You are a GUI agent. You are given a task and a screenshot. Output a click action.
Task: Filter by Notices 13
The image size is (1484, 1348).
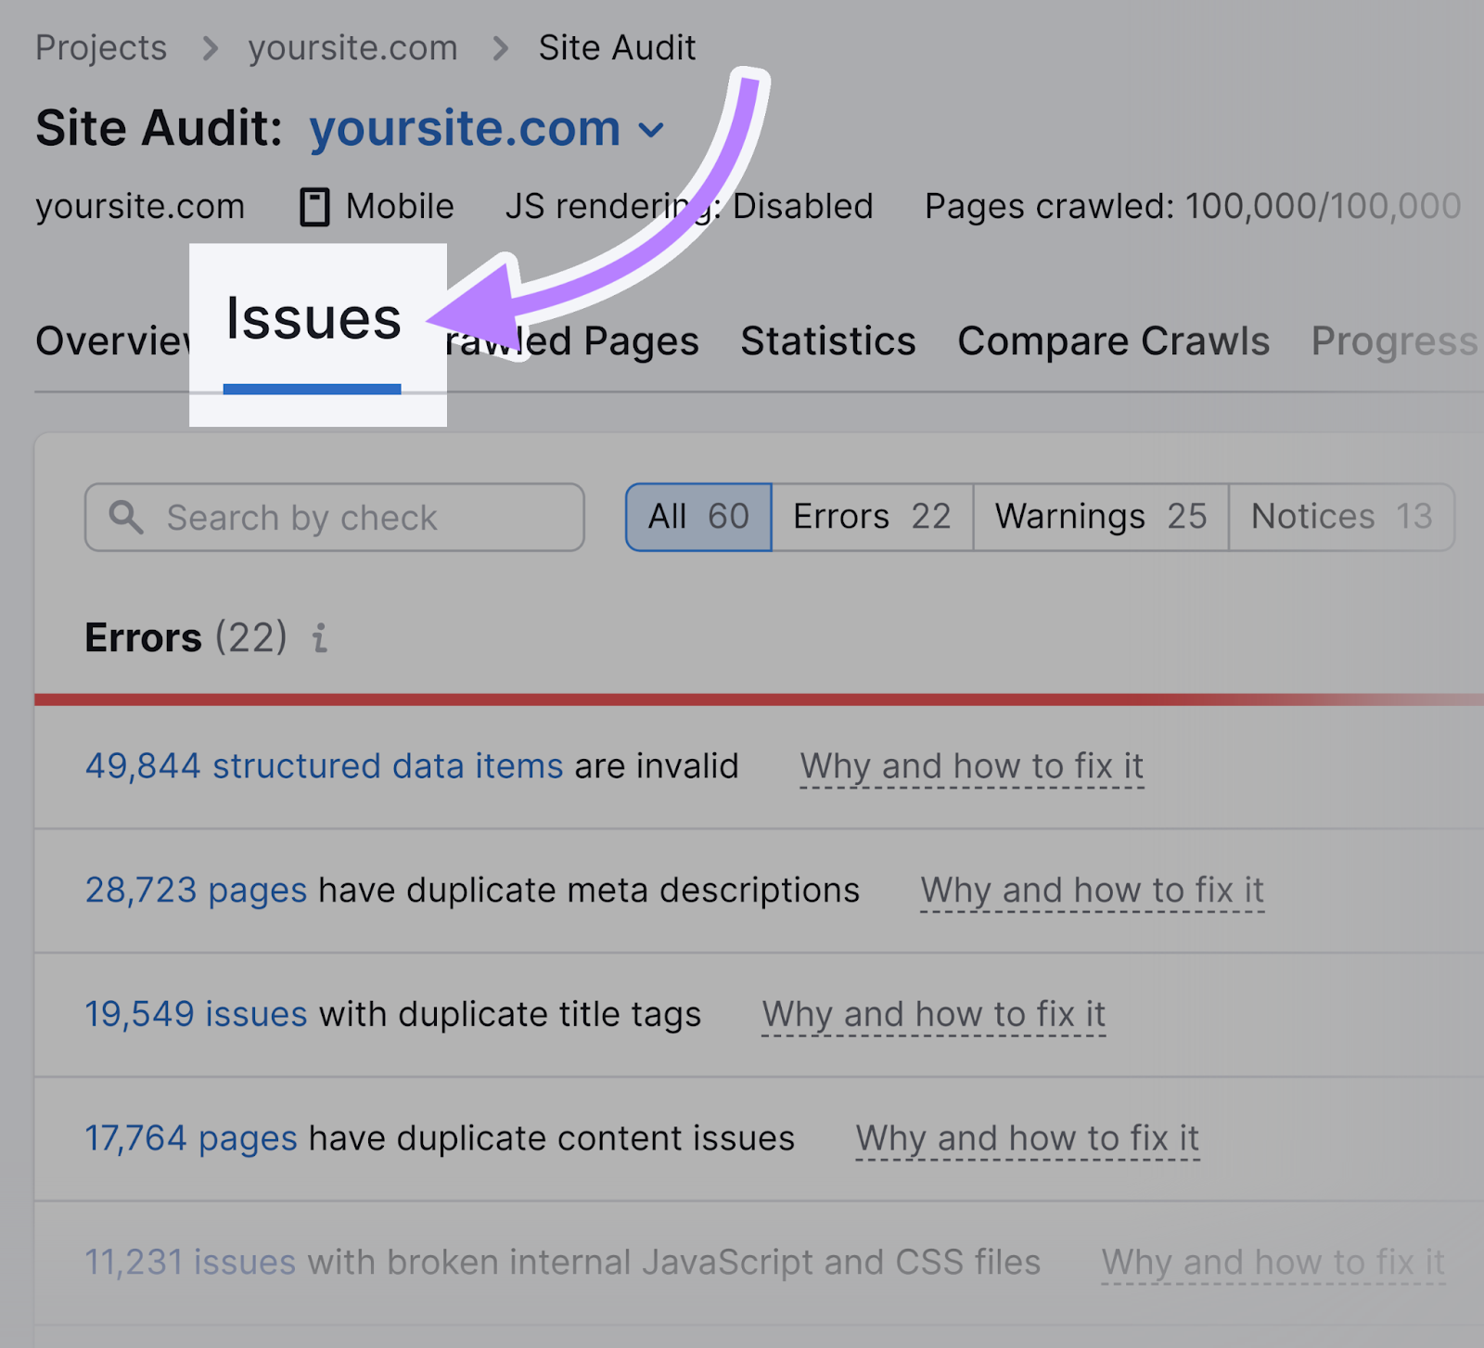click(x=1342, y=517)
